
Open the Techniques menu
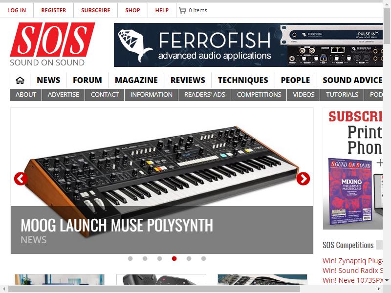pos(243,80)
